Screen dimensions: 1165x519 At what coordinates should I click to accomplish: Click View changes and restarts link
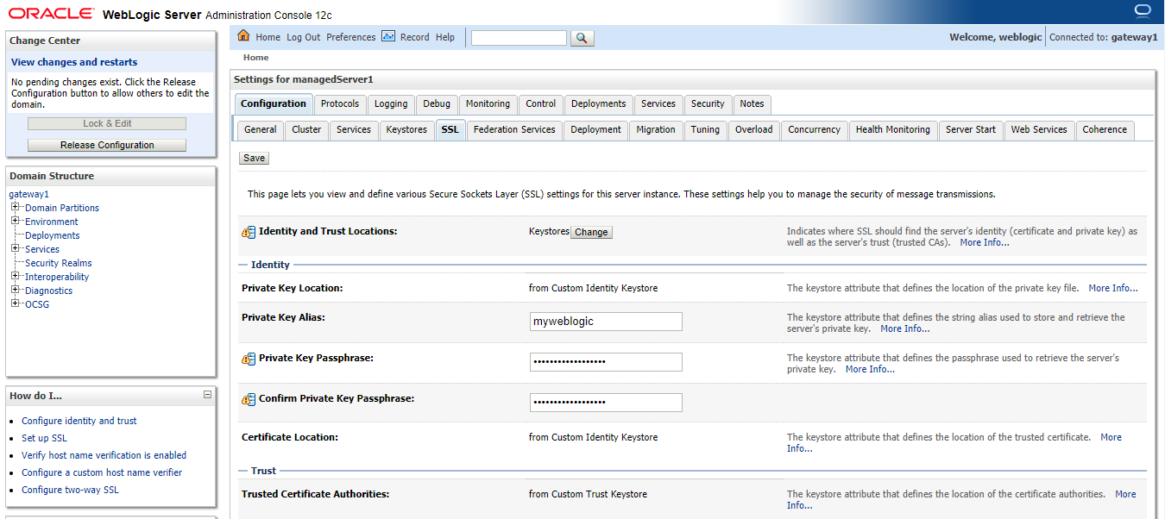tap(74, 62)
